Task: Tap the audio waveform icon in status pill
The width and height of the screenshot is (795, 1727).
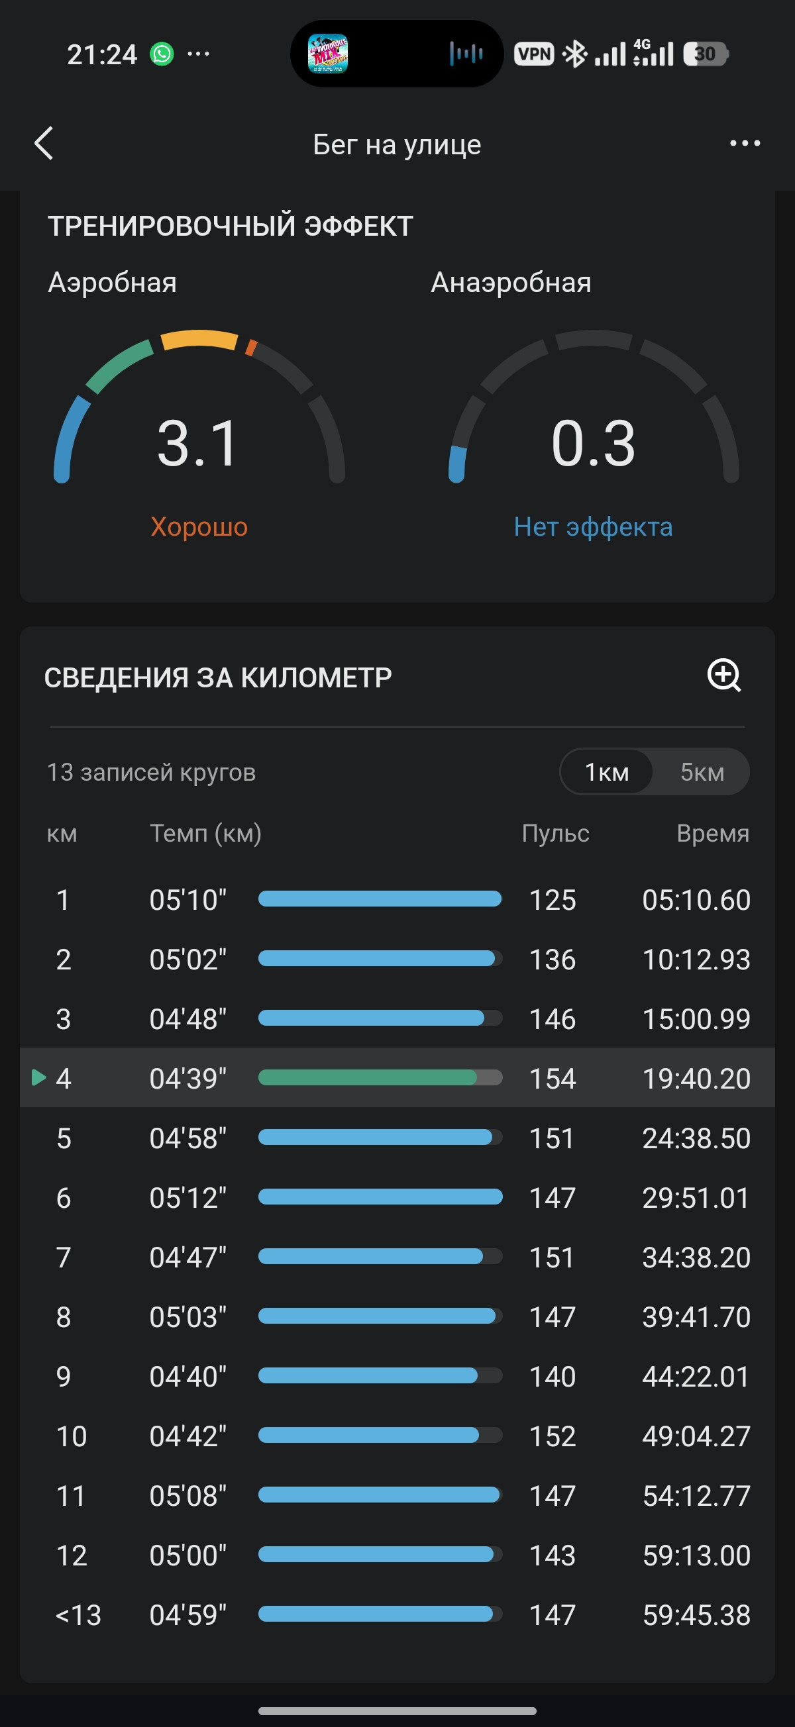Action: (x=466, y=54)
